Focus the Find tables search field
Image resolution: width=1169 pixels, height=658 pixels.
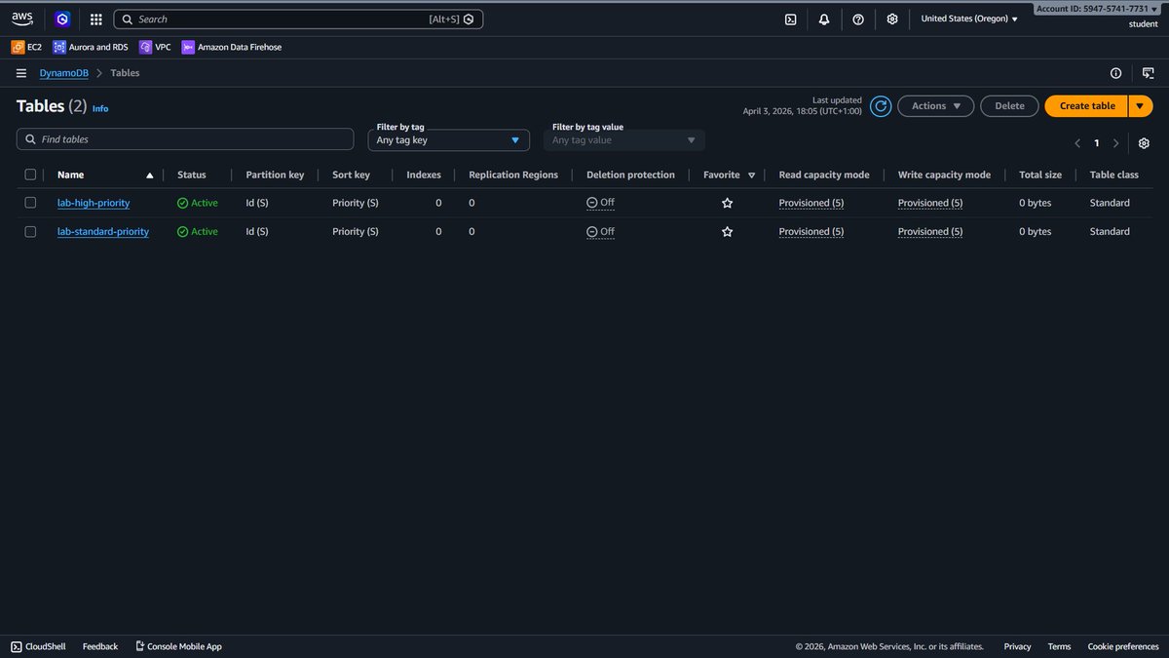click(x=185, y=139)
